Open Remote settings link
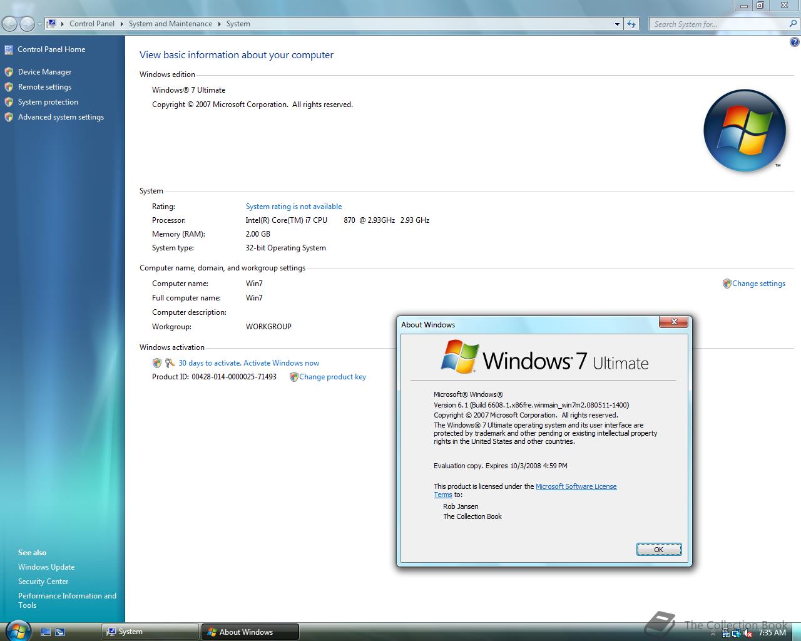Screen dimensions: 801x641 44,87
